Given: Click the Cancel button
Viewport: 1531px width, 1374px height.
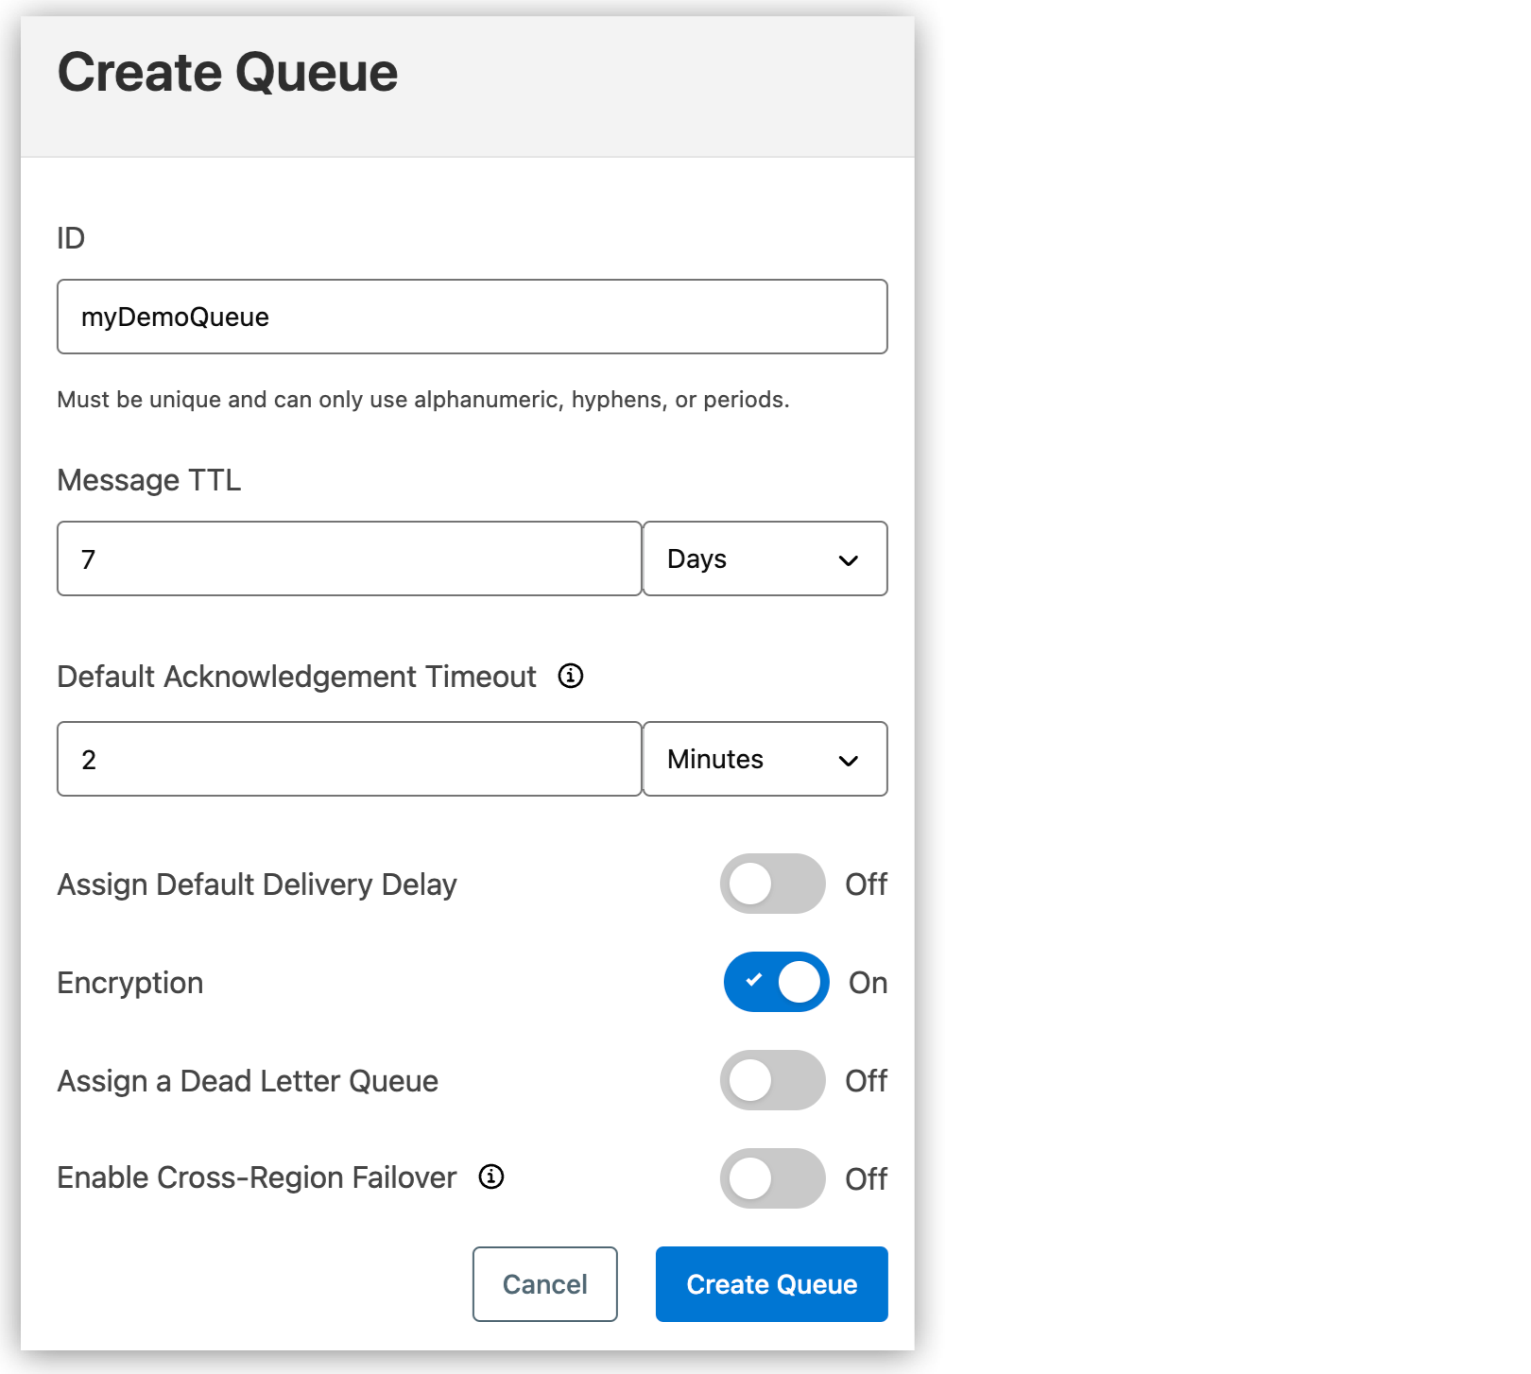Looking at the screenshot, I should [544, 1284].
